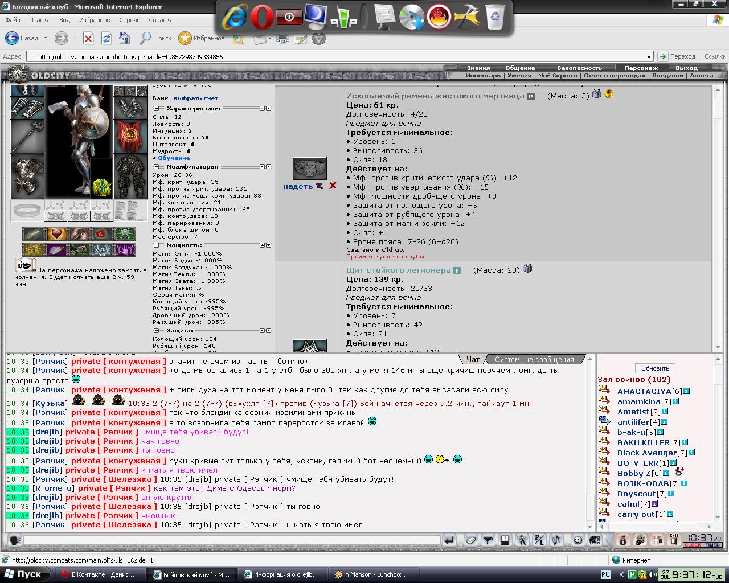Click the hammer weapon slot on character
The image size is (729, 583).
[x=27, y=137]
